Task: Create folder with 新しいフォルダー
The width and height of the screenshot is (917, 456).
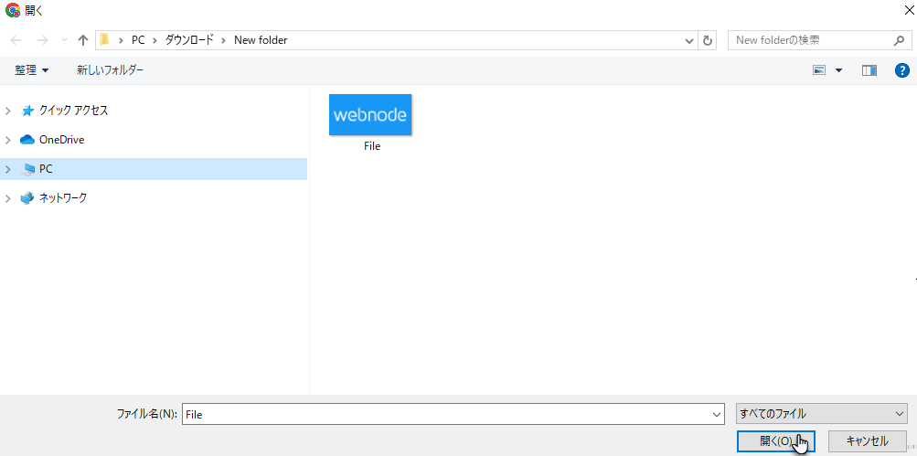Action: click(110, 70)
